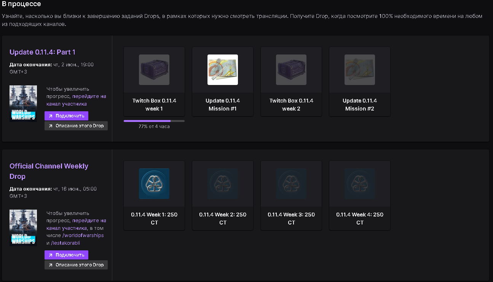This screenshot has width=493, height=282.
Task: Follow the /worldofwarships channel link
Action: (x=83, y=236)
